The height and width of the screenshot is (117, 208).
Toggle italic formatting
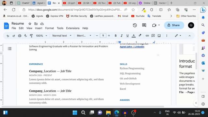click(x=122, y=35)
